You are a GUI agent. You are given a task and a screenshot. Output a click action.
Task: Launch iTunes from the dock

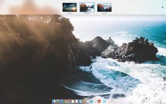pyautogui.click(x=88, y=101)
